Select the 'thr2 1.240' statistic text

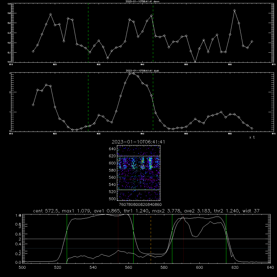point(227,211)
